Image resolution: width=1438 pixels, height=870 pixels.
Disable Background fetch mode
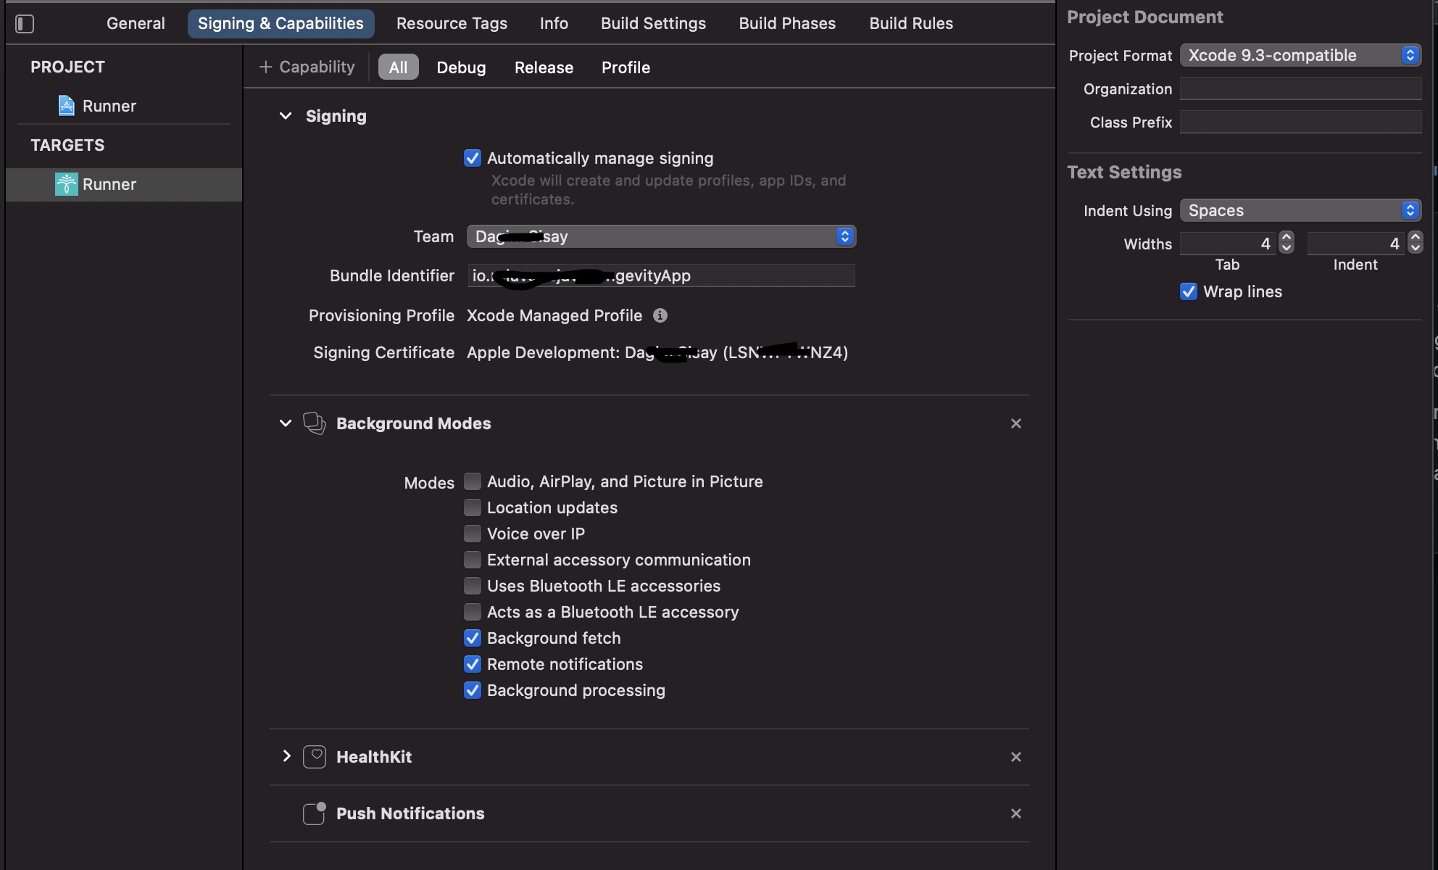(x=473, y=638)
